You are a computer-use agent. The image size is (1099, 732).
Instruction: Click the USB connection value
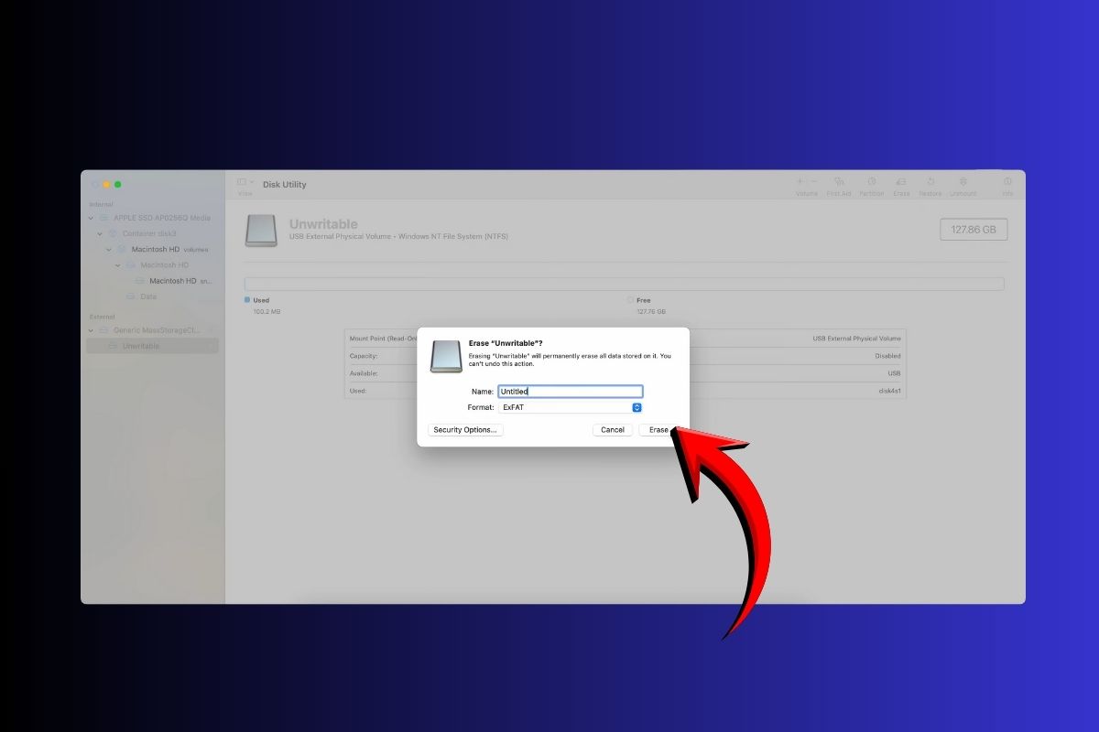[894, 373]
